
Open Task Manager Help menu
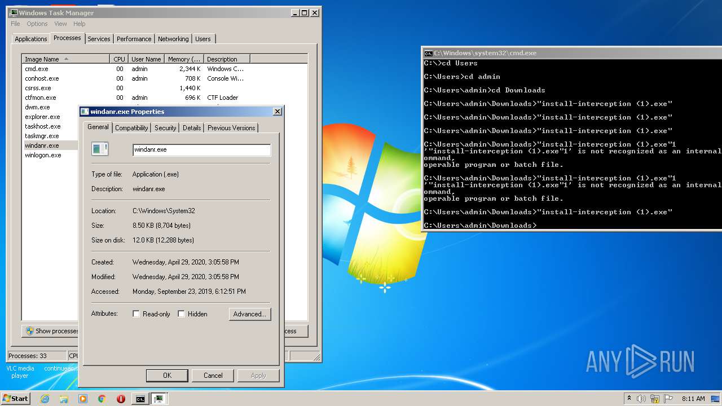(79, 24)
